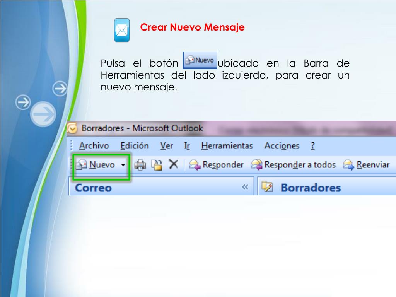The height and width of the screenshot is (297, 396).
Task: Open the Ir menu
Action: point(187,146)
